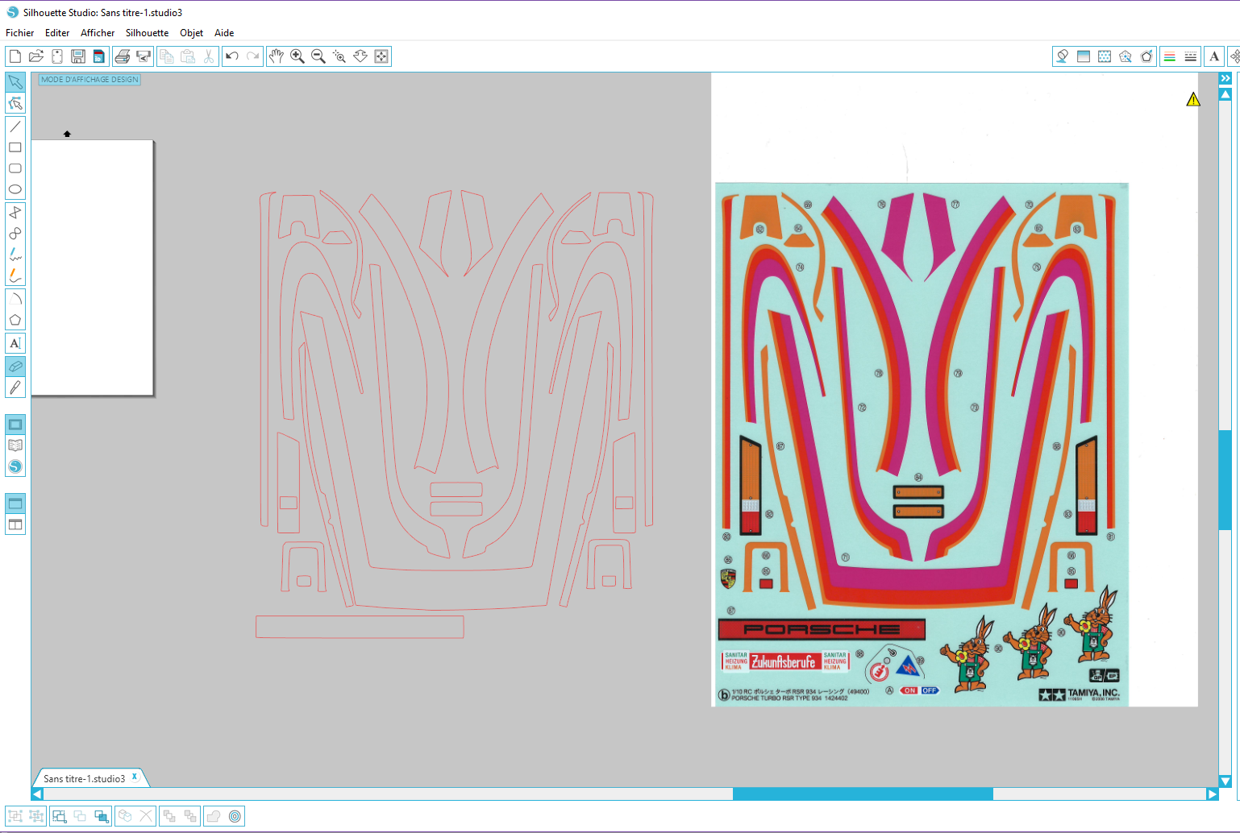Select the Eraser tool
Viewport: 1240px width, 833px height.
(x=15, y=367)
